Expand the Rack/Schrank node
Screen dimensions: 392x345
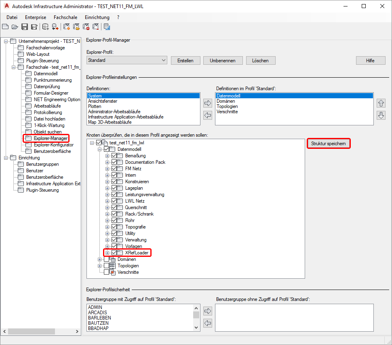pyautogui.click(x=107, y=214)
